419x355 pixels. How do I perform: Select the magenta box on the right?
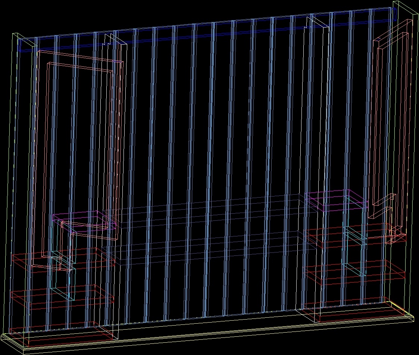tap(332, 196)
